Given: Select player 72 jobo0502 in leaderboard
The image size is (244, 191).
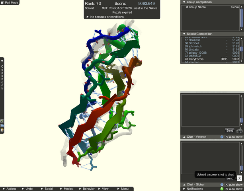Looking at the screenshot, I should (212, 56).
